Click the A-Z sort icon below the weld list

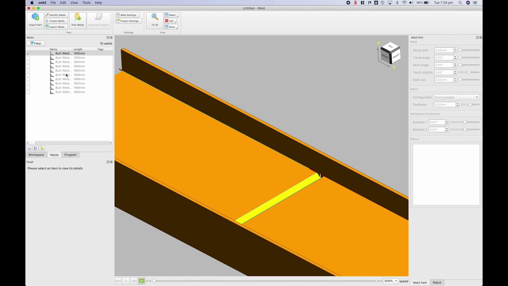point(35,148)
